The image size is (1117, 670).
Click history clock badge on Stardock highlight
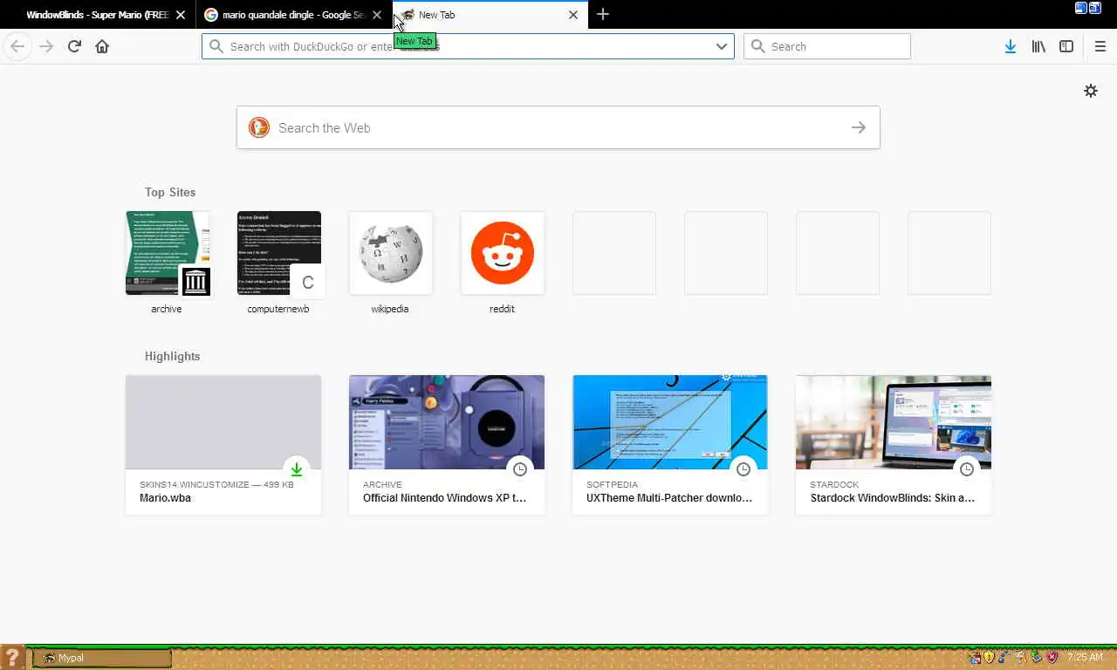point(967,469)
